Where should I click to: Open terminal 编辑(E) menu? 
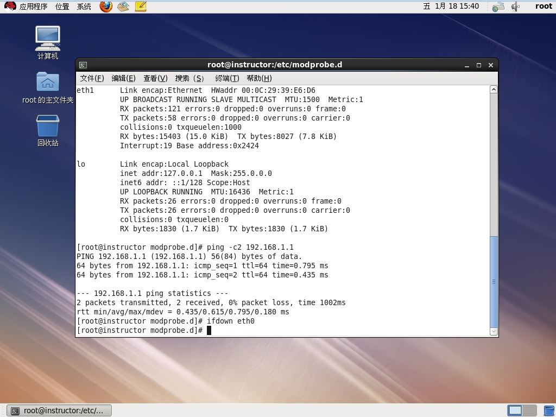(x=123, y=78)
